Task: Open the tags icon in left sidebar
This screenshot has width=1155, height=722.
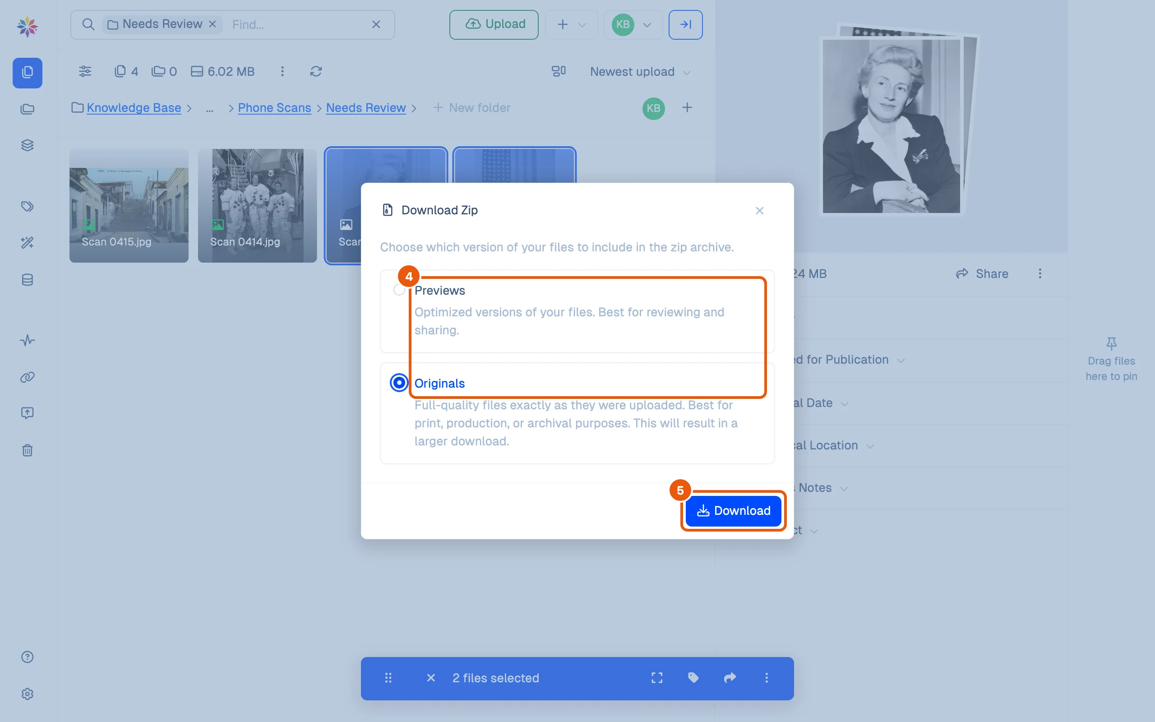Action: pos(27,206)
